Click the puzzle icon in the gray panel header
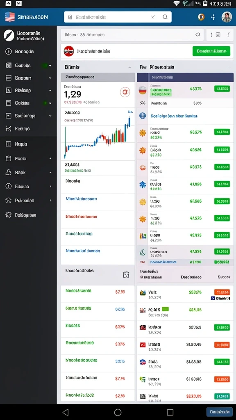 pos(126,274)
